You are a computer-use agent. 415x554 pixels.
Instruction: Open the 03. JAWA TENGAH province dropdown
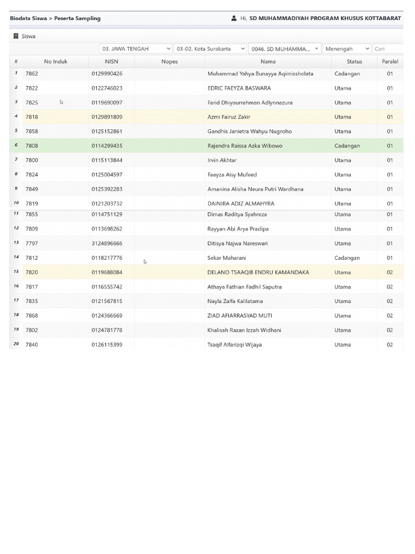(x=136, y=49)
